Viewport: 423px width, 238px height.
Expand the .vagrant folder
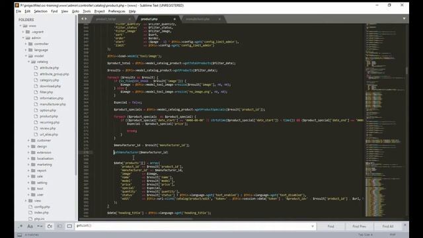pyautogui.click(x=23, y=32)
